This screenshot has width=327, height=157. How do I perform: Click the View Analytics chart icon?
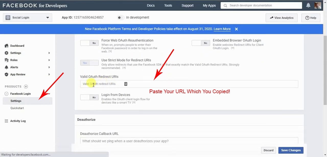pyautogui.click(x=271, y=18)
